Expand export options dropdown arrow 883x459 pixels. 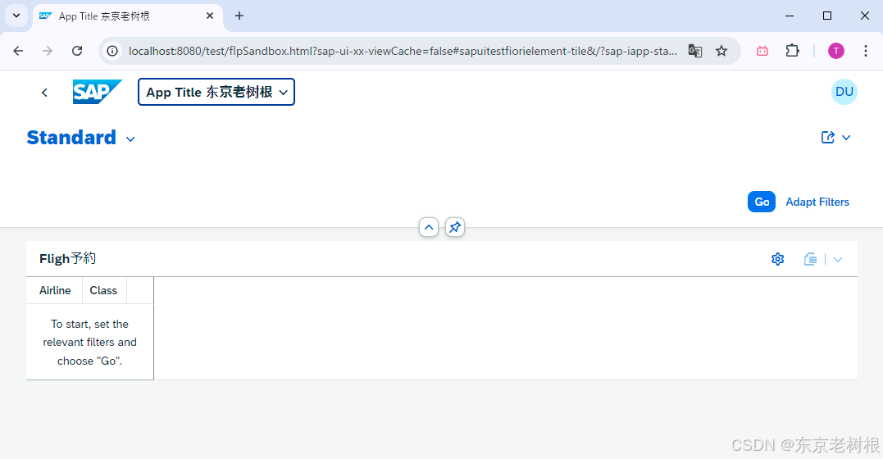click(838, 260)
